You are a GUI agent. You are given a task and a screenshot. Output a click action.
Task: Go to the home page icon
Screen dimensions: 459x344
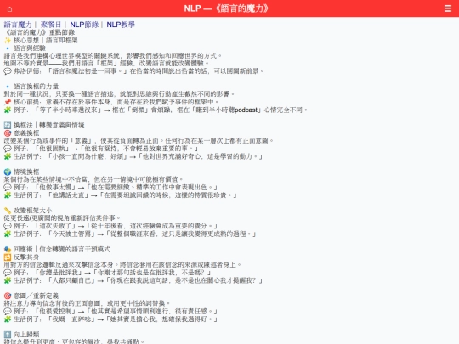click(9, 8)
